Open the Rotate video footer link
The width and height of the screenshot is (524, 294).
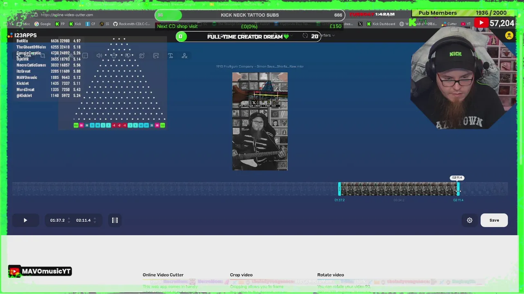pyautogui.click(x=330, y=275)
